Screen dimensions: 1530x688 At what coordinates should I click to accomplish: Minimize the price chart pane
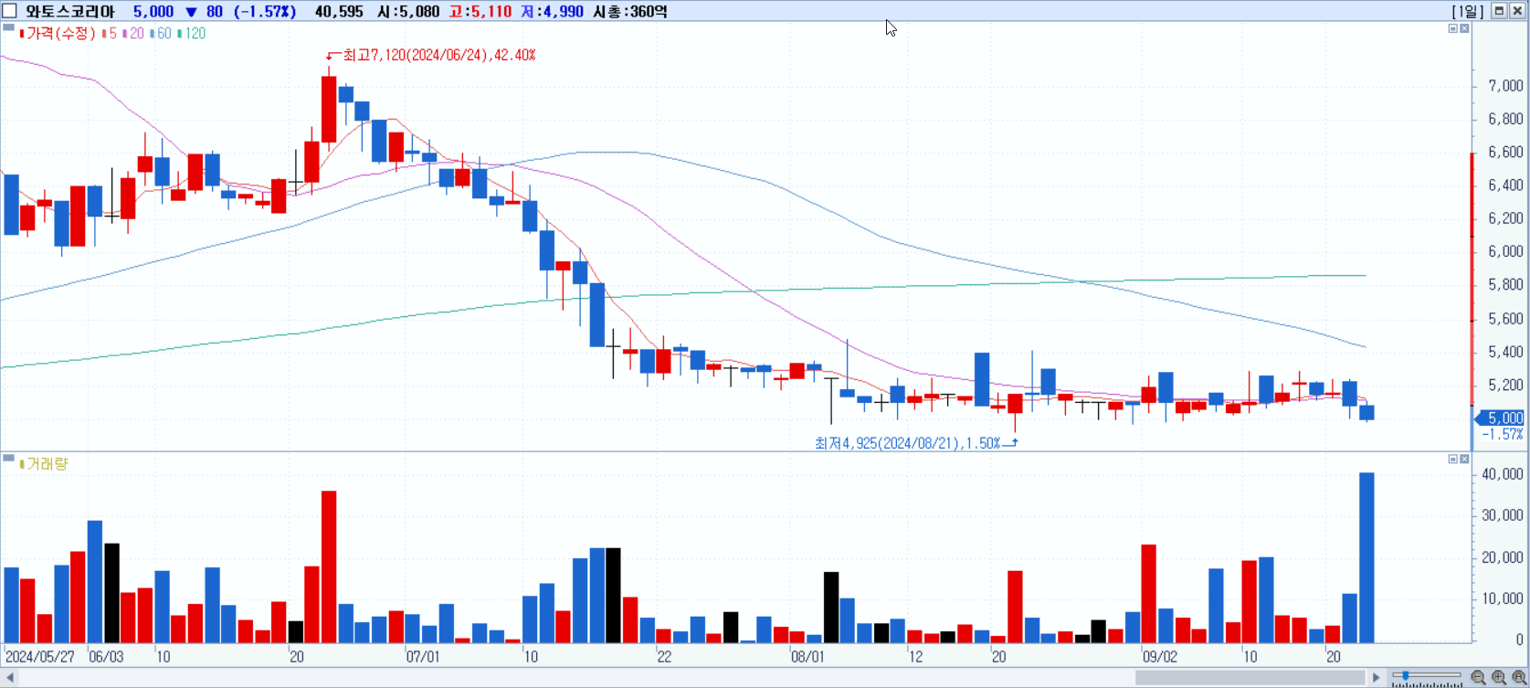[x=1453, y=28]
